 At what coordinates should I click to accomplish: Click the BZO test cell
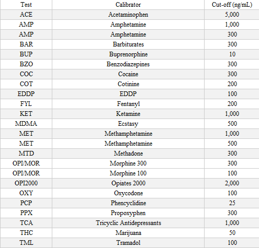pos(26,64)
